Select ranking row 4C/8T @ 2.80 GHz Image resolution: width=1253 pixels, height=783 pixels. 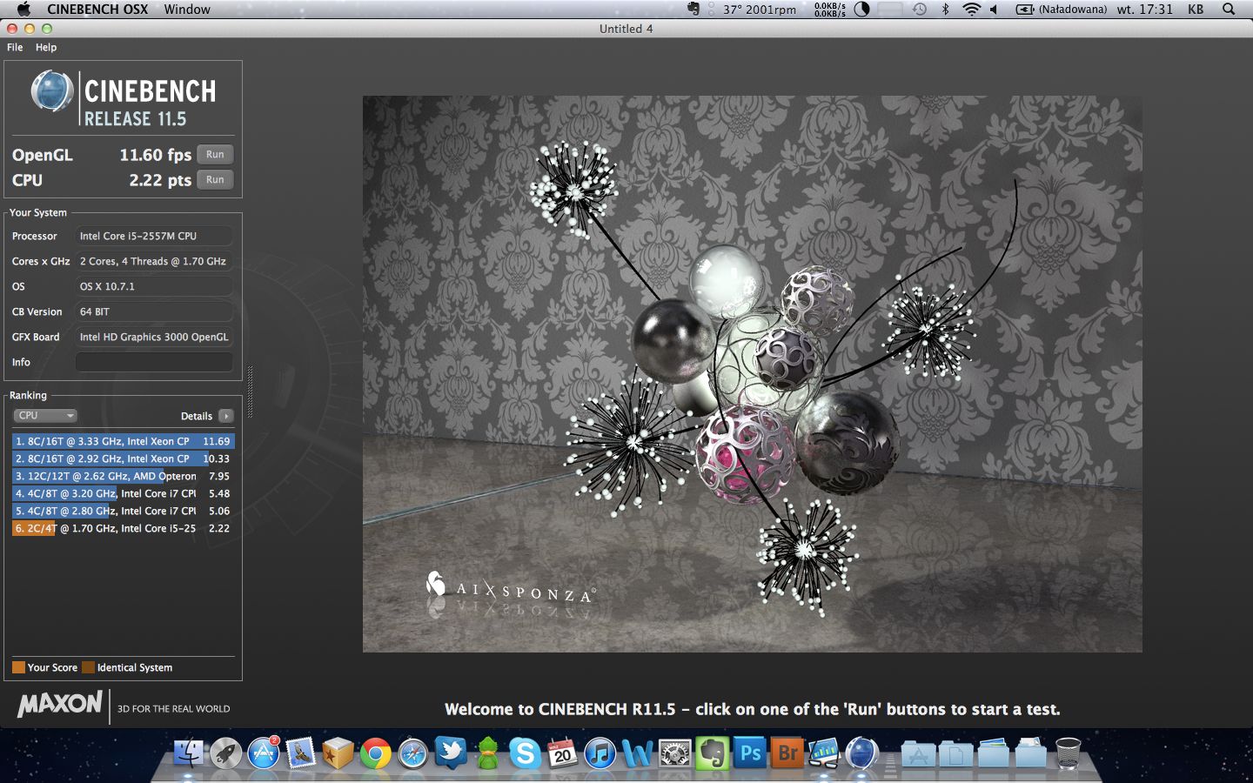click(x=123, y=511)
